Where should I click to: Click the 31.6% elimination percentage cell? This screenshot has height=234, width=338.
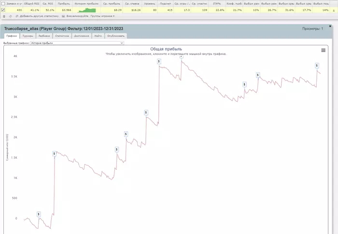[x=286, y=10]
